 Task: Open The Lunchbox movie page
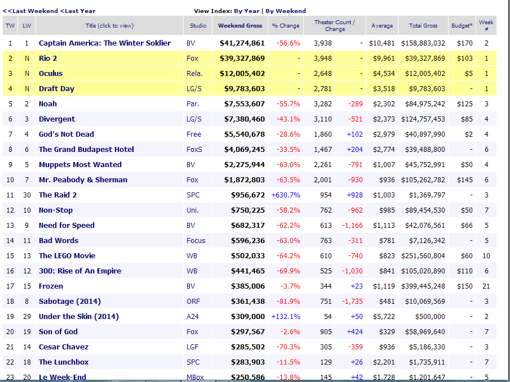tap(64, 362)
